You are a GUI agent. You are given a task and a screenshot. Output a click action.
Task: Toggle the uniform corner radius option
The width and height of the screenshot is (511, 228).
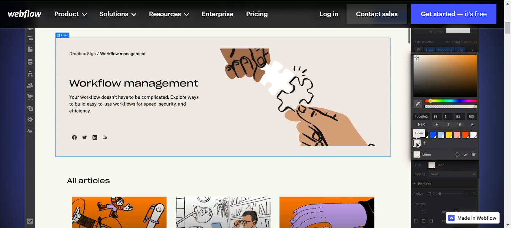(x=429, y=194)
